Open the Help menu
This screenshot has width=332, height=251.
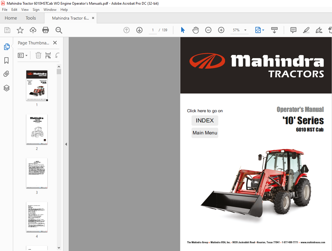[64, 10]
